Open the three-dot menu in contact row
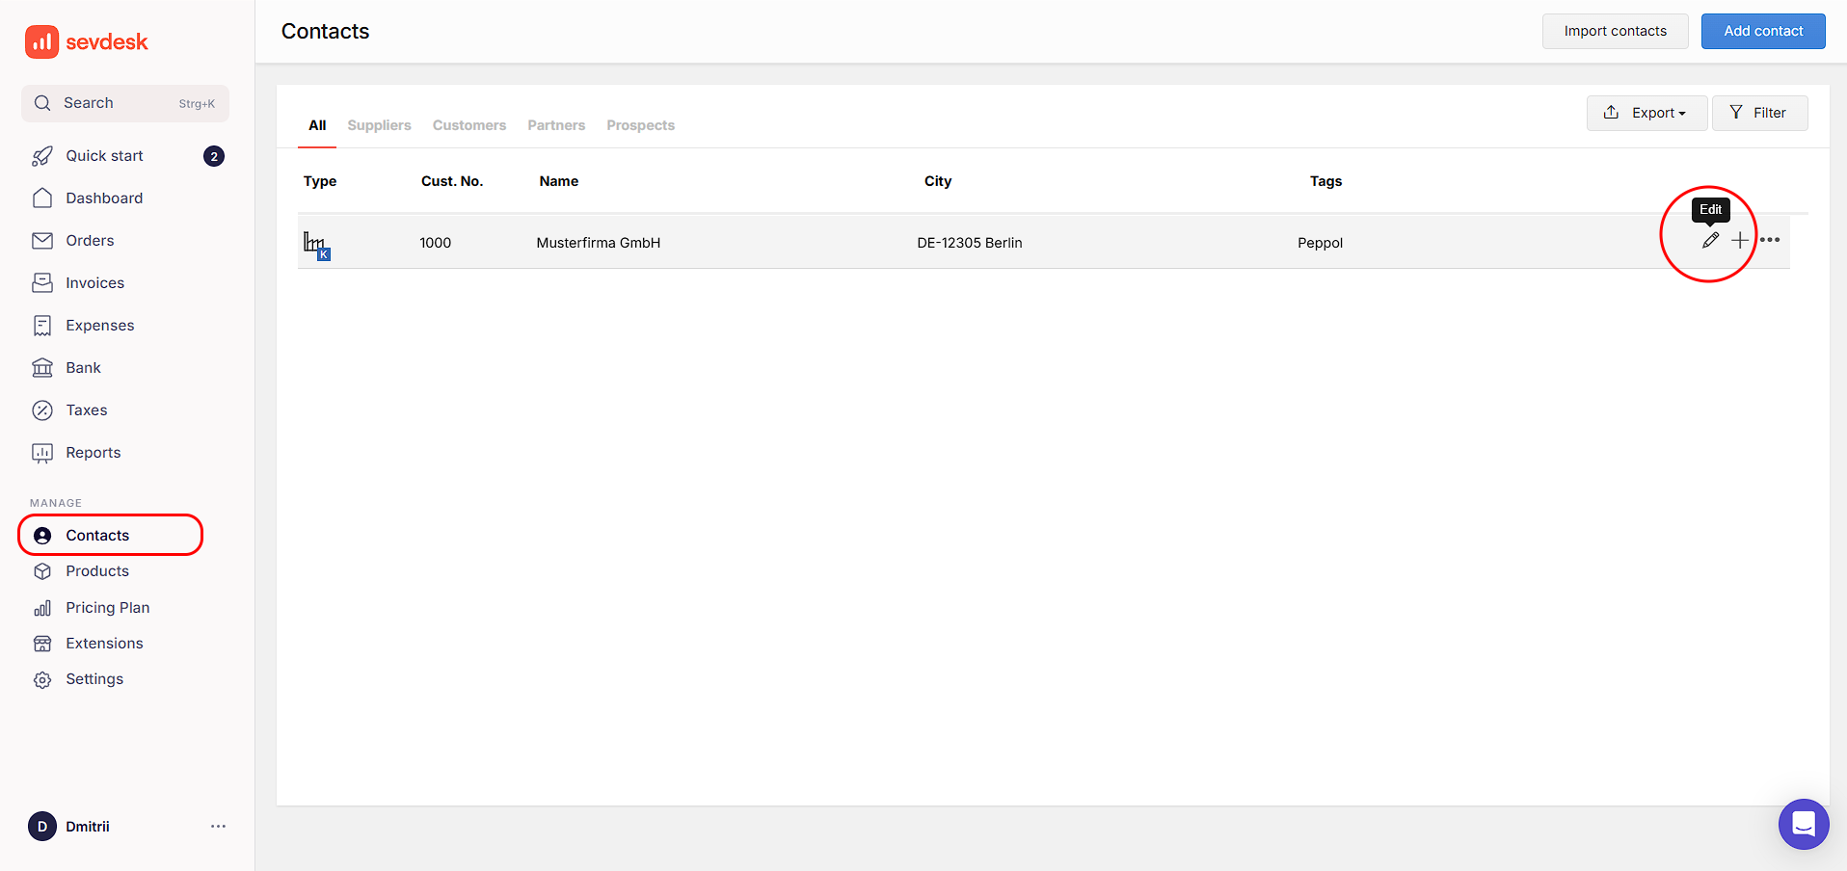Viewport: 1847px width, 871px height. point(1770,240)
